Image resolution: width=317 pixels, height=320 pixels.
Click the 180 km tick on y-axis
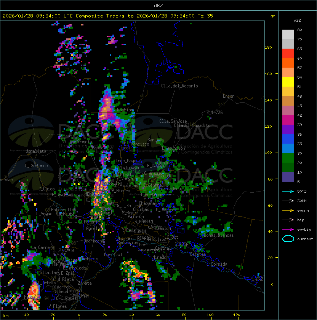point(268,48)
